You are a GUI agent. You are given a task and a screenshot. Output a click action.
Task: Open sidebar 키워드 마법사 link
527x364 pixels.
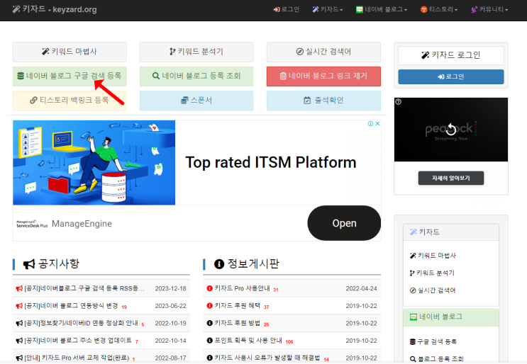[x=433, y=256]
